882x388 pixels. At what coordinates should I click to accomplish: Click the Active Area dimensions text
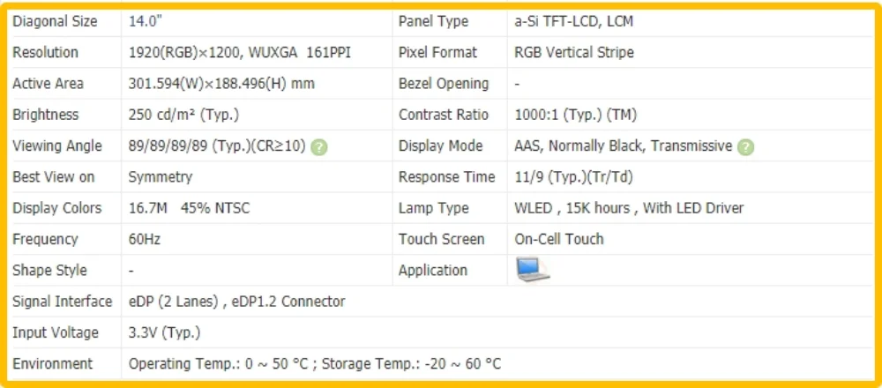[x=221, y=84]
